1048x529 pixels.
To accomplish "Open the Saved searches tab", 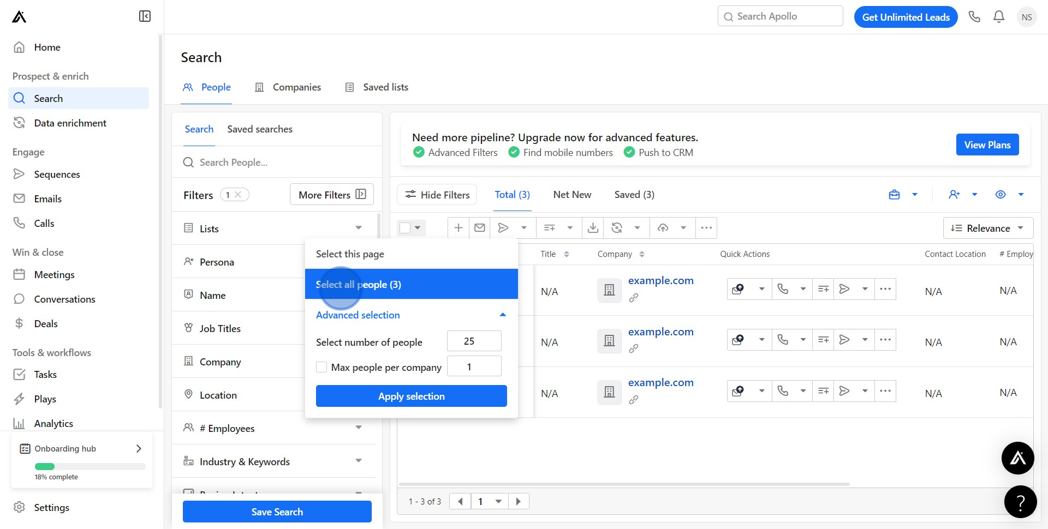I will 260,129.
